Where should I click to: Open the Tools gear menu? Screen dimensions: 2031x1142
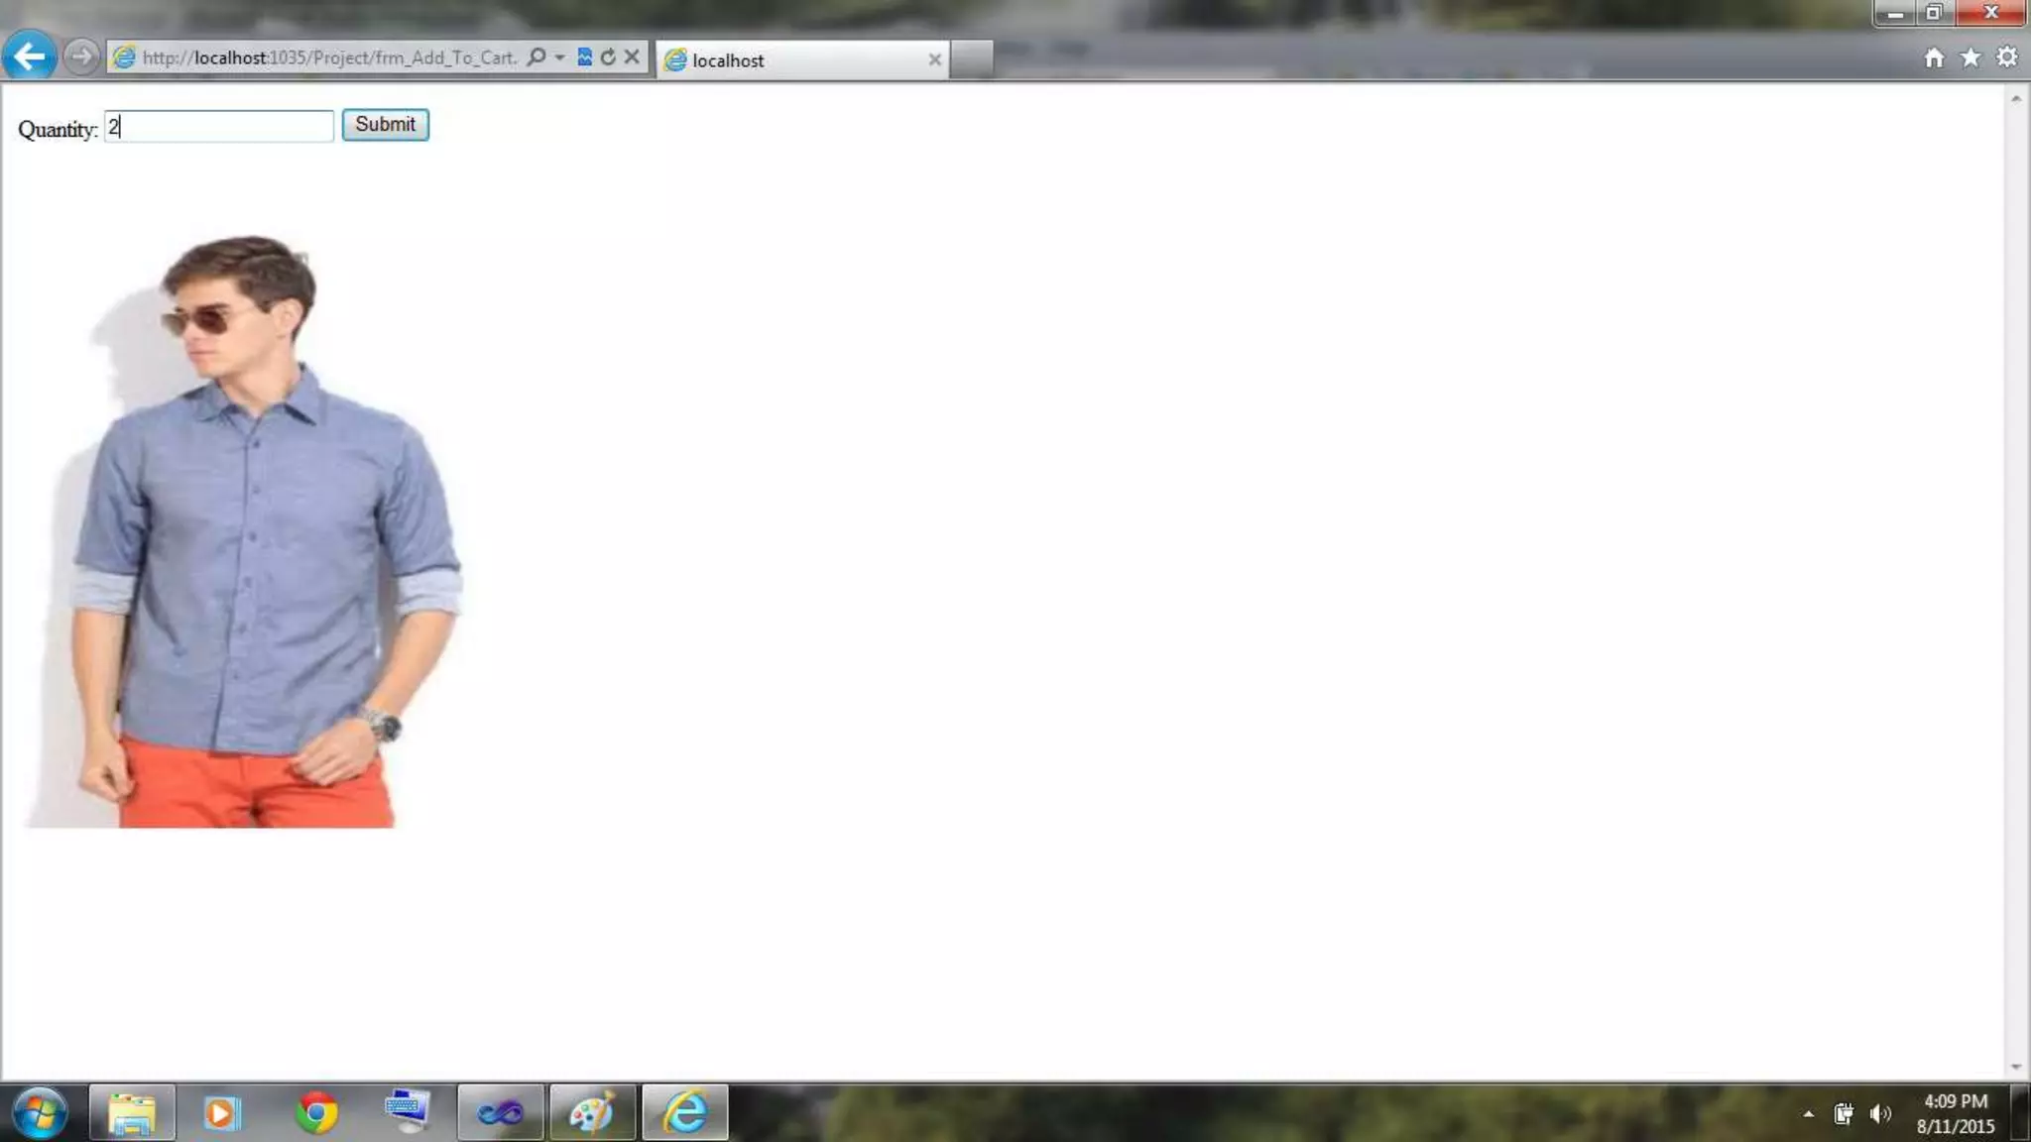pyautogui.click(x=2007, y=57)
